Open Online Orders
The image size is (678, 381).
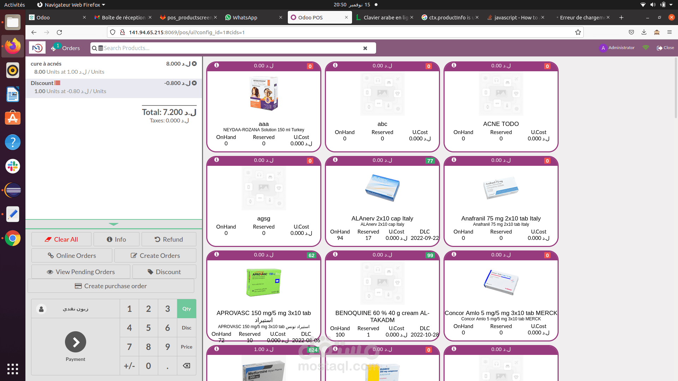tap(72, 255)
